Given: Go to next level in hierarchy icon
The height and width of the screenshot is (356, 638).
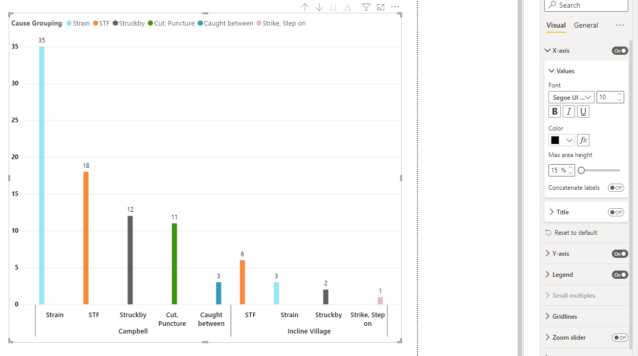Looking at the screenshot, I should [x=334, y=7].
